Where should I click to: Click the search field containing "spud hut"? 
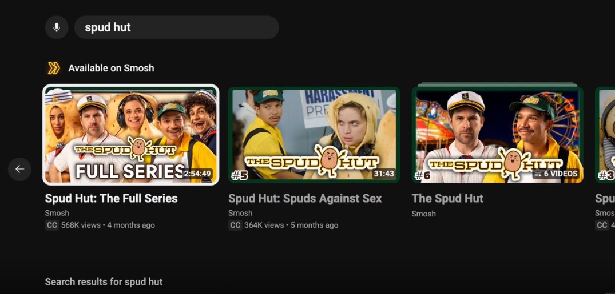[177, 27]
